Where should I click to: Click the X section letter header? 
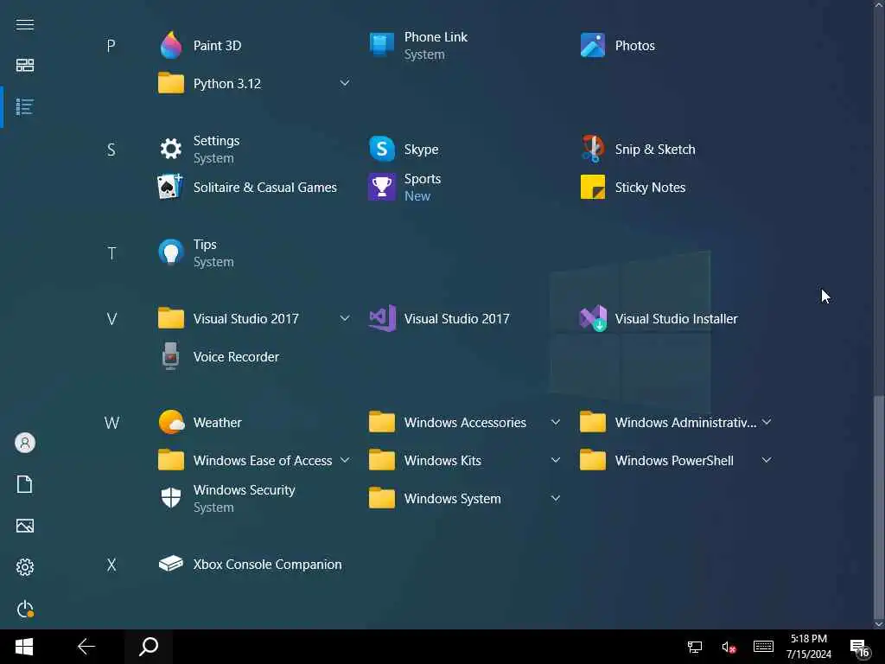(x=111, y=565)
